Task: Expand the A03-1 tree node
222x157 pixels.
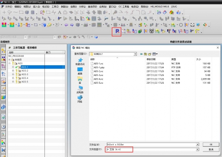Action: click(13, 67)
